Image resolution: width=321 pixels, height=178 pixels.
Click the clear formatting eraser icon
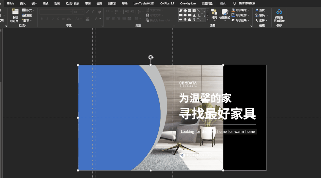[100, 12]
